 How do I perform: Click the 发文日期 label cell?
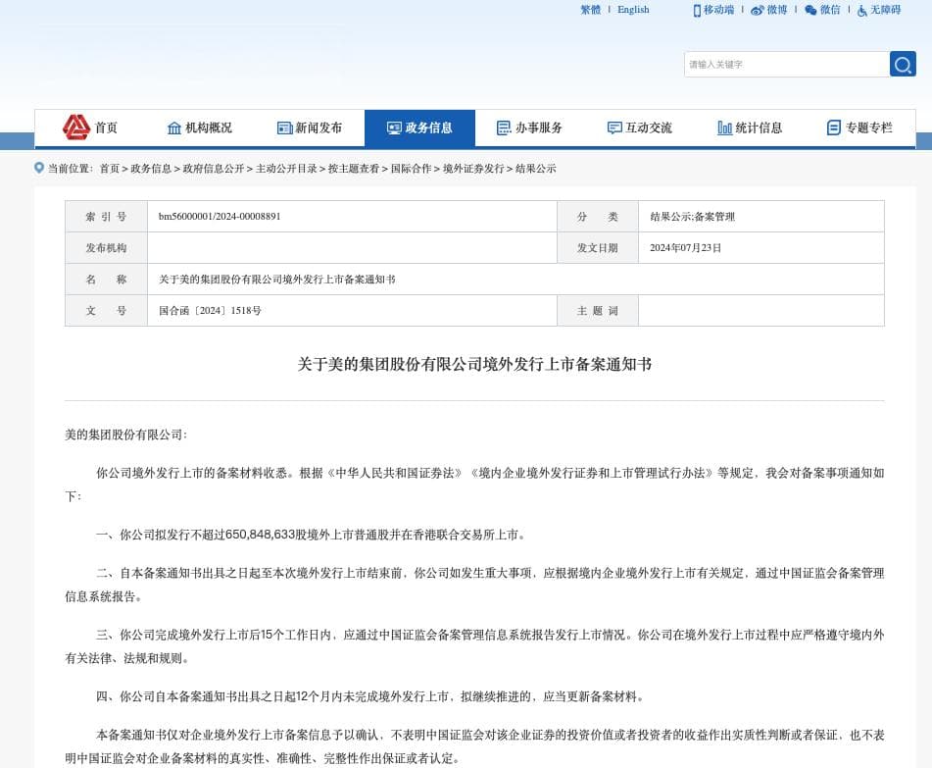point(598,248)
